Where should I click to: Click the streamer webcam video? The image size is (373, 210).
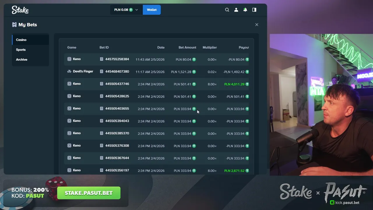[x=321, y=105]
